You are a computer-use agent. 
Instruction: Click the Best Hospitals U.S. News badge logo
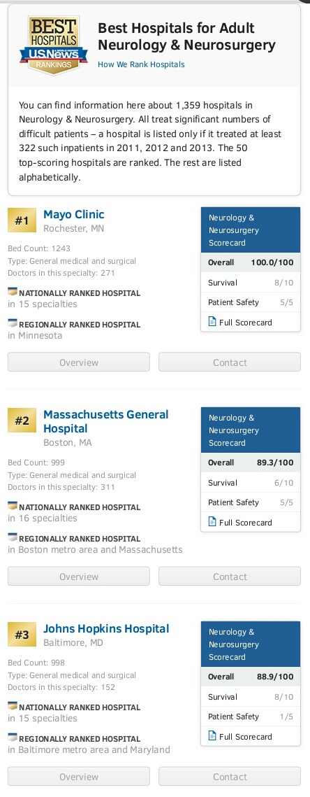click(53, 46)
